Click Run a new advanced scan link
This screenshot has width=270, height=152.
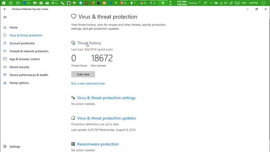pyautogui.click(x=88, y=84)
